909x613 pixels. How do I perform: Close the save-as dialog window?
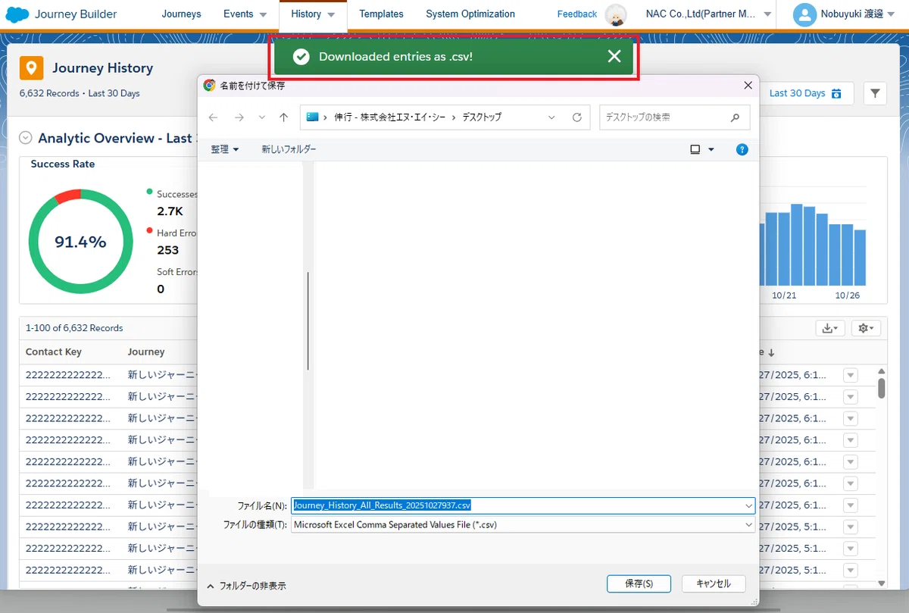point(748,86)
